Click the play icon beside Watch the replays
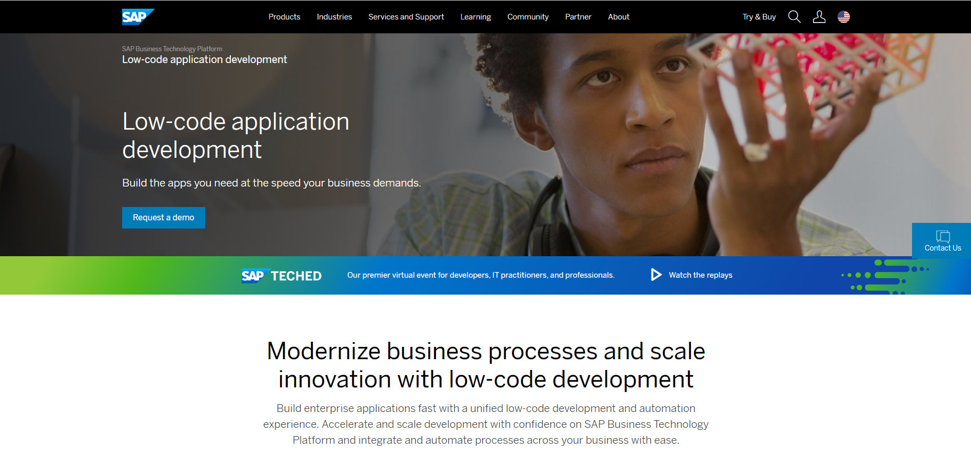971x476 pixels. pyautogui.click(x=656, y=275)
